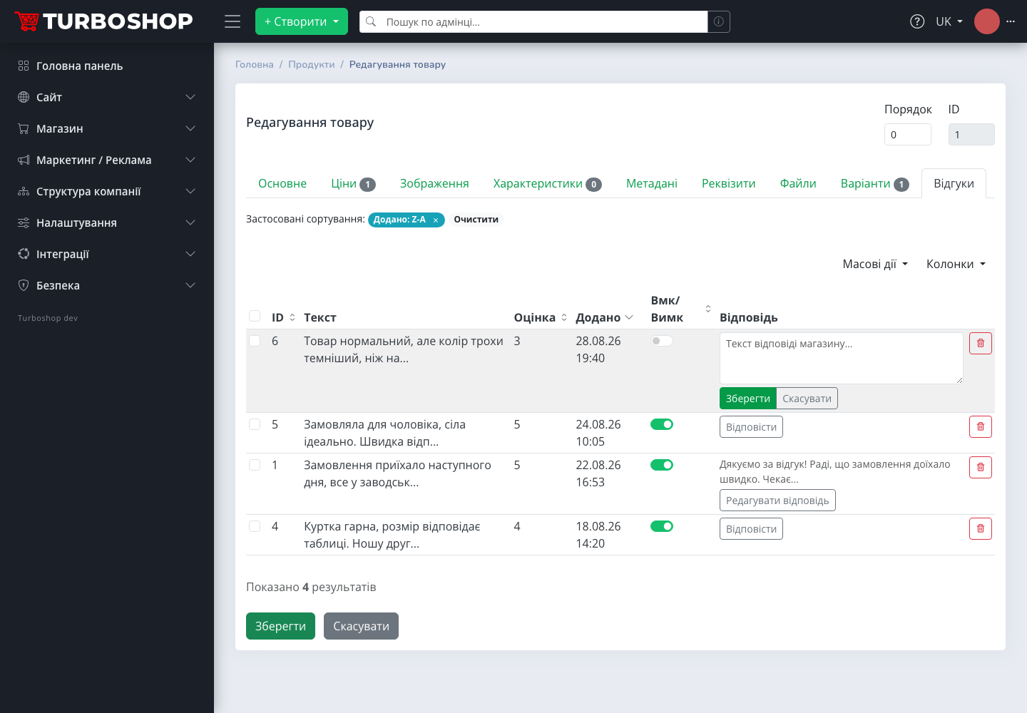
Task: Select all reviews header checkbox
Action: [255, 316]
